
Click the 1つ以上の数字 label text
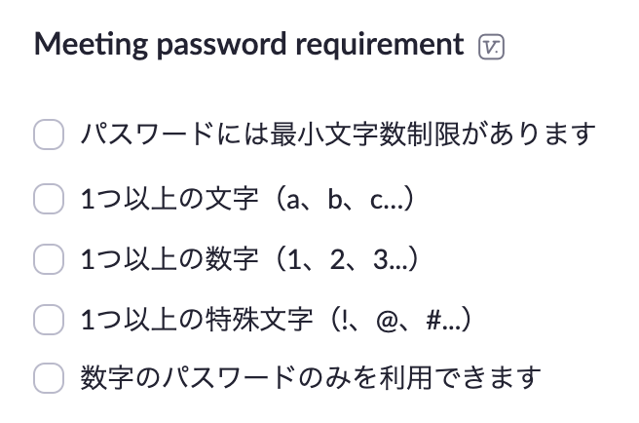169,259
